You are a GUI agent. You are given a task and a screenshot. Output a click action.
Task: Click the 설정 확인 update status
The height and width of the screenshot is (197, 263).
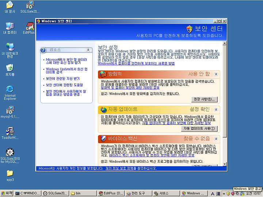tap(199, 109)
